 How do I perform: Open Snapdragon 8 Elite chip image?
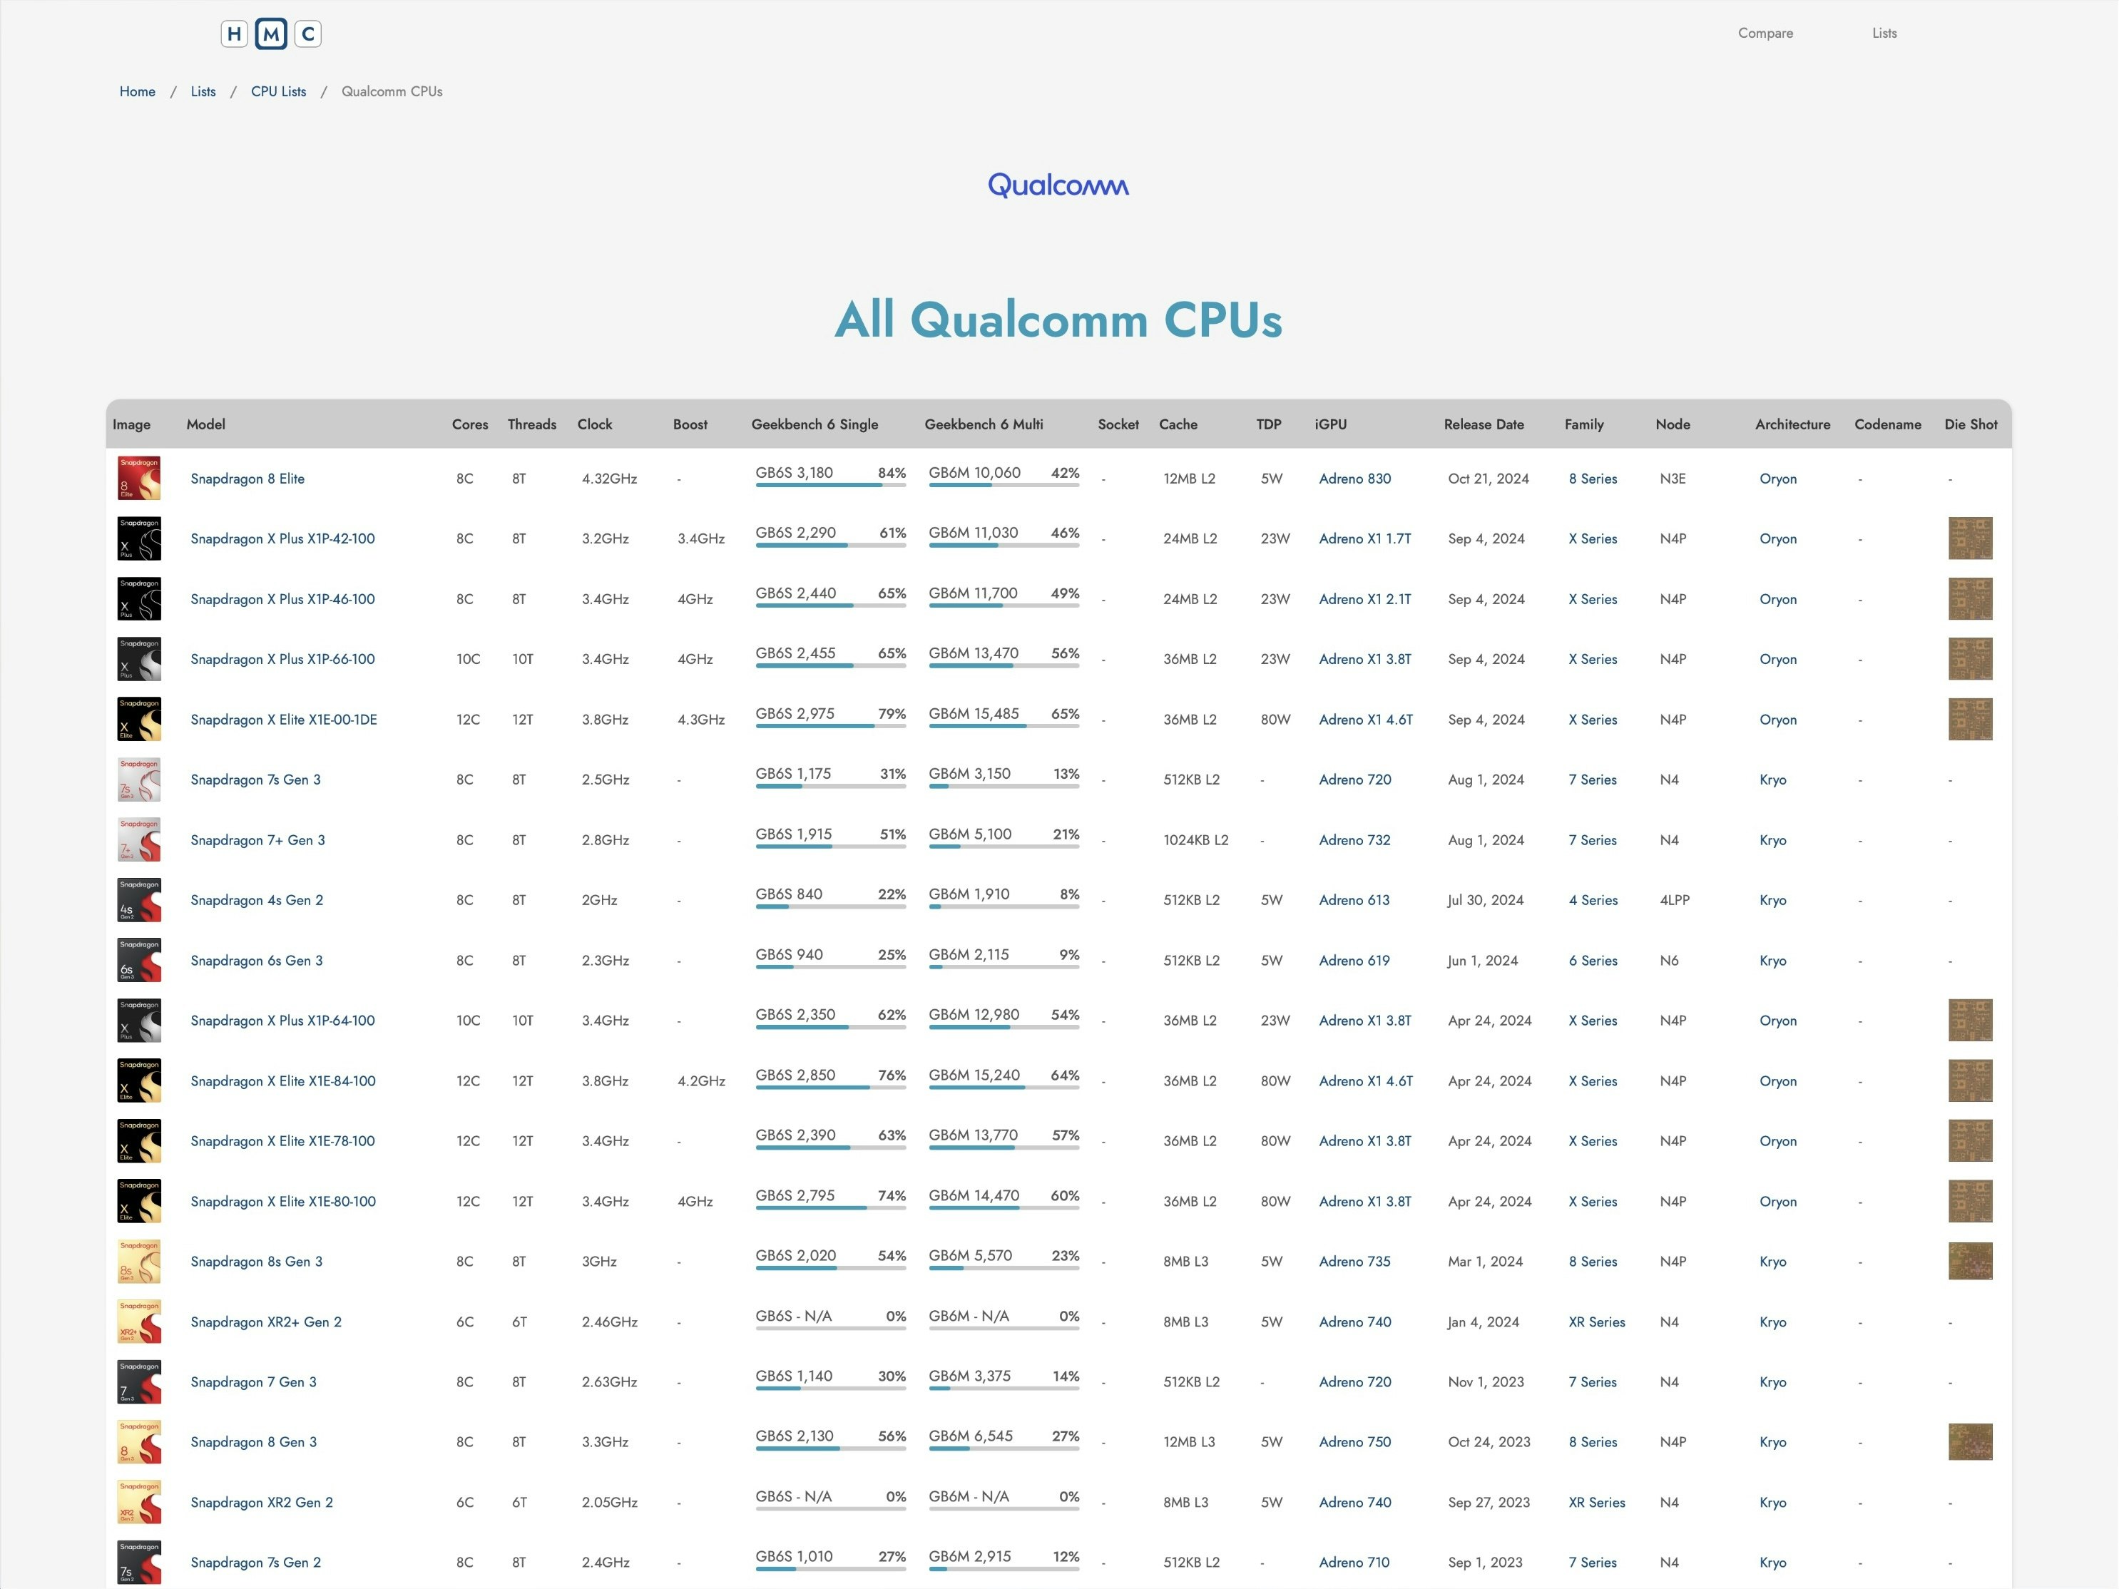[x=139, y=478]
